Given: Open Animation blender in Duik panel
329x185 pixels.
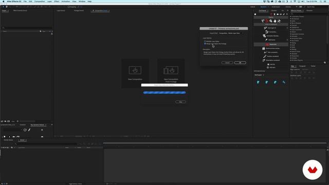Looking at the screenshot, I should (271, 36).
